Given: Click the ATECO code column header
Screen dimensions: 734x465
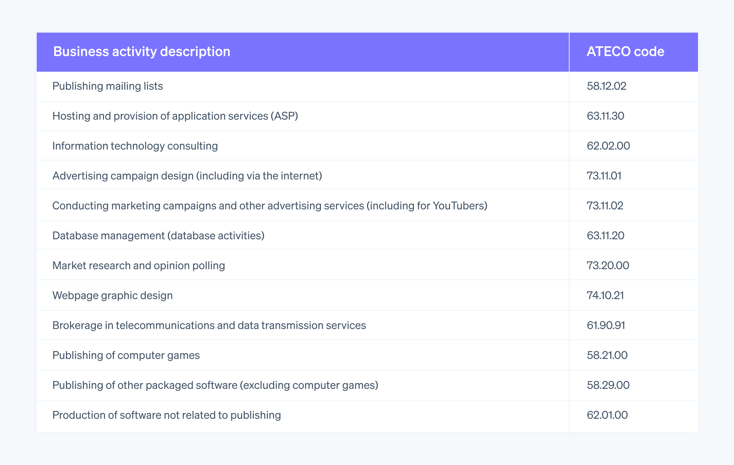Looking at the screenshot, I should [625, 52].
